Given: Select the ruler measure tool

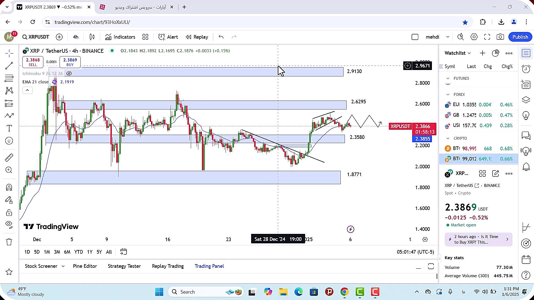Looking at the screenshot, I should [x=9, y=157].
